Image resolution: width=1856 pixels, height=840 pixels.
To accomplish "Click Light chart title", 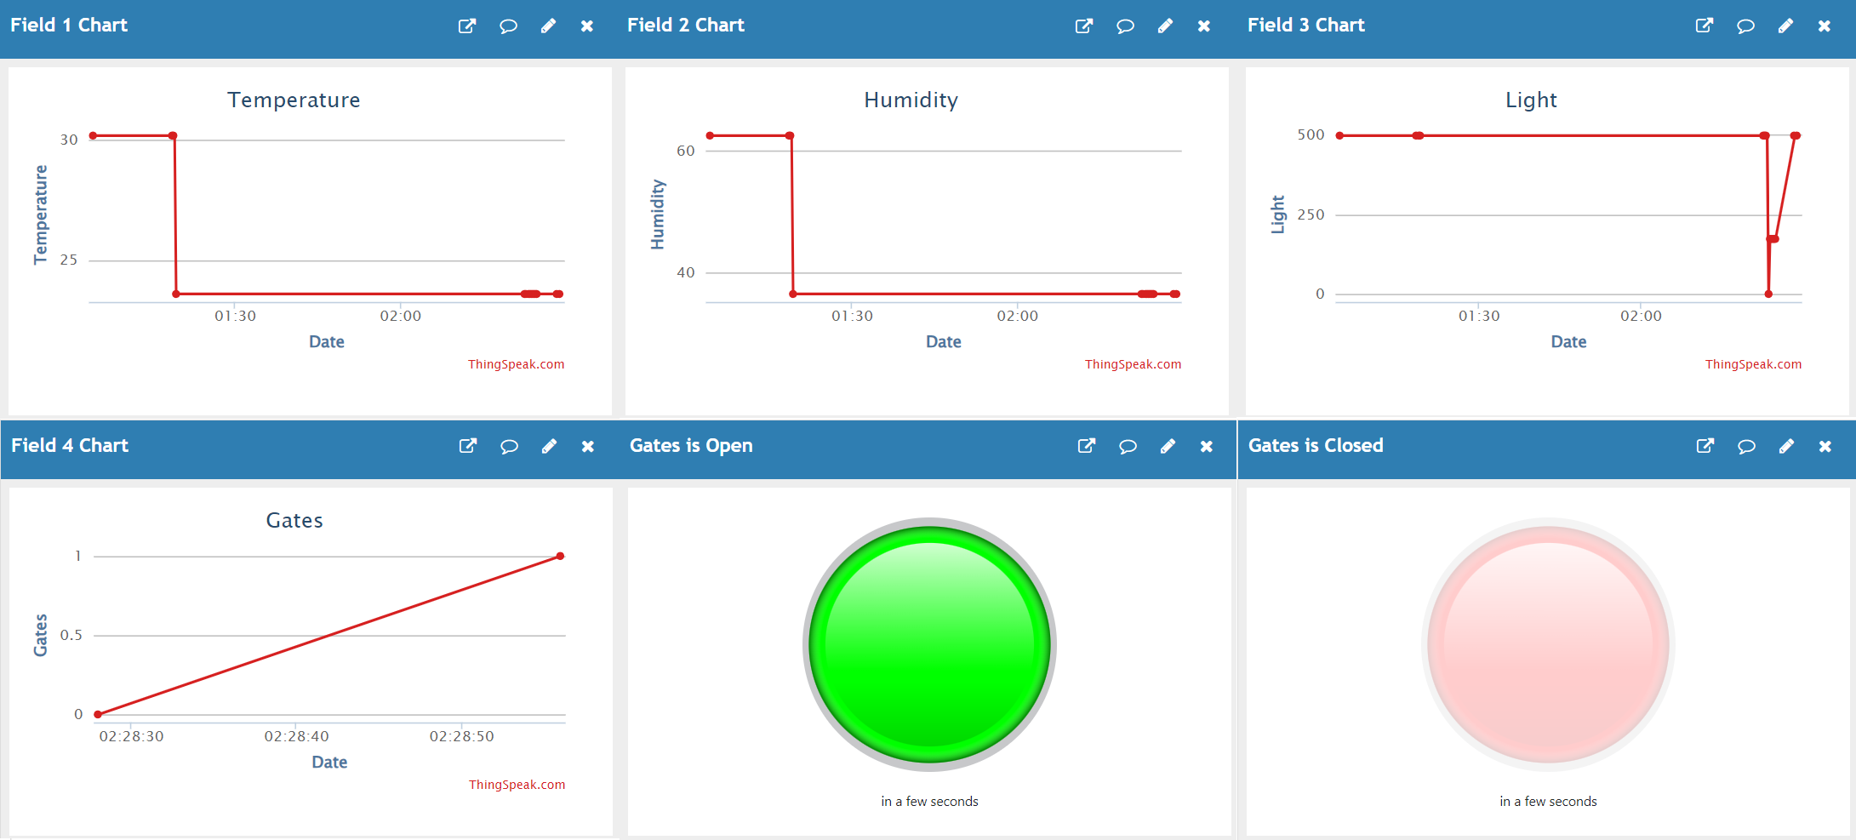I will tap(1531, 100).
